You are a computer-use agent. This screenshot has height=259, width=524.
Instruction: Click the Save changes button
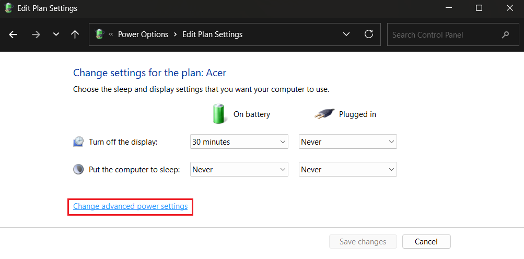pyautogui.click(x=363, y=242)
